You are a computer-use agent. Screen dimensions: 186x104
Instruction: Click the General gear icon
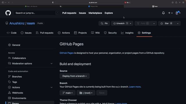(10, 45)
